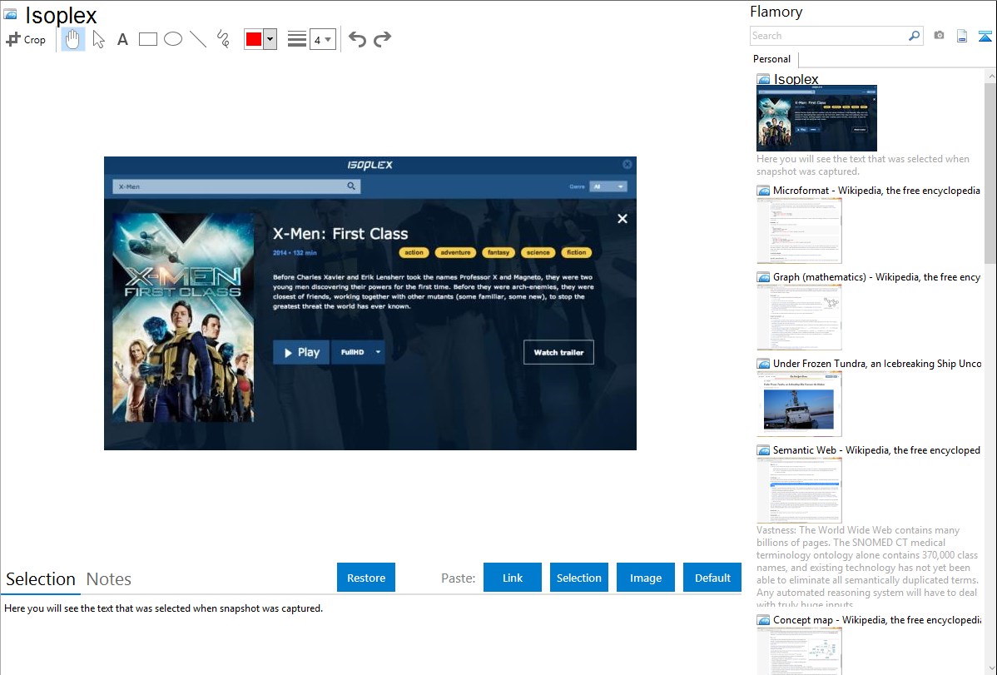Click the Default paste button
997x675 pixels.
coord(712,578)
